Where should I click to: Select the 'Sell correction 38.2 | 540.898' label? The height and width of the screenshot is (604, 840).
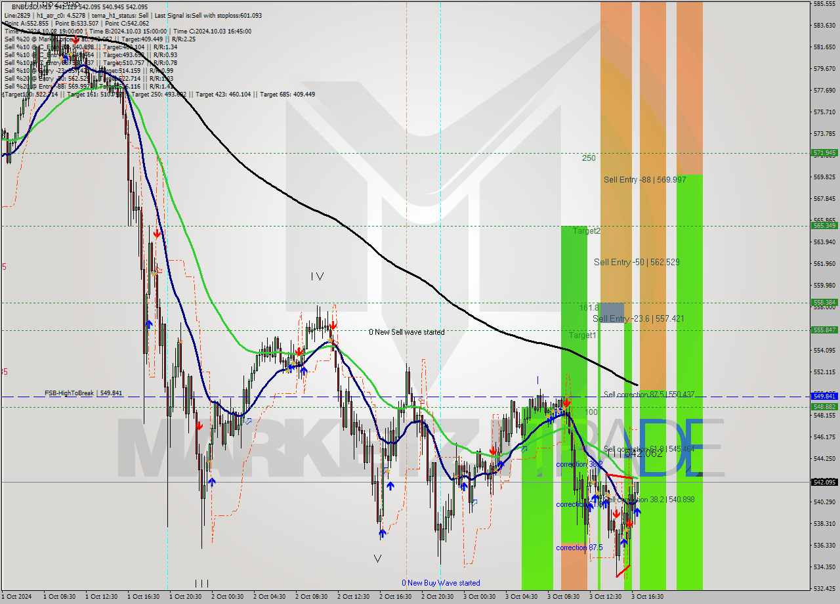[649, 500]
